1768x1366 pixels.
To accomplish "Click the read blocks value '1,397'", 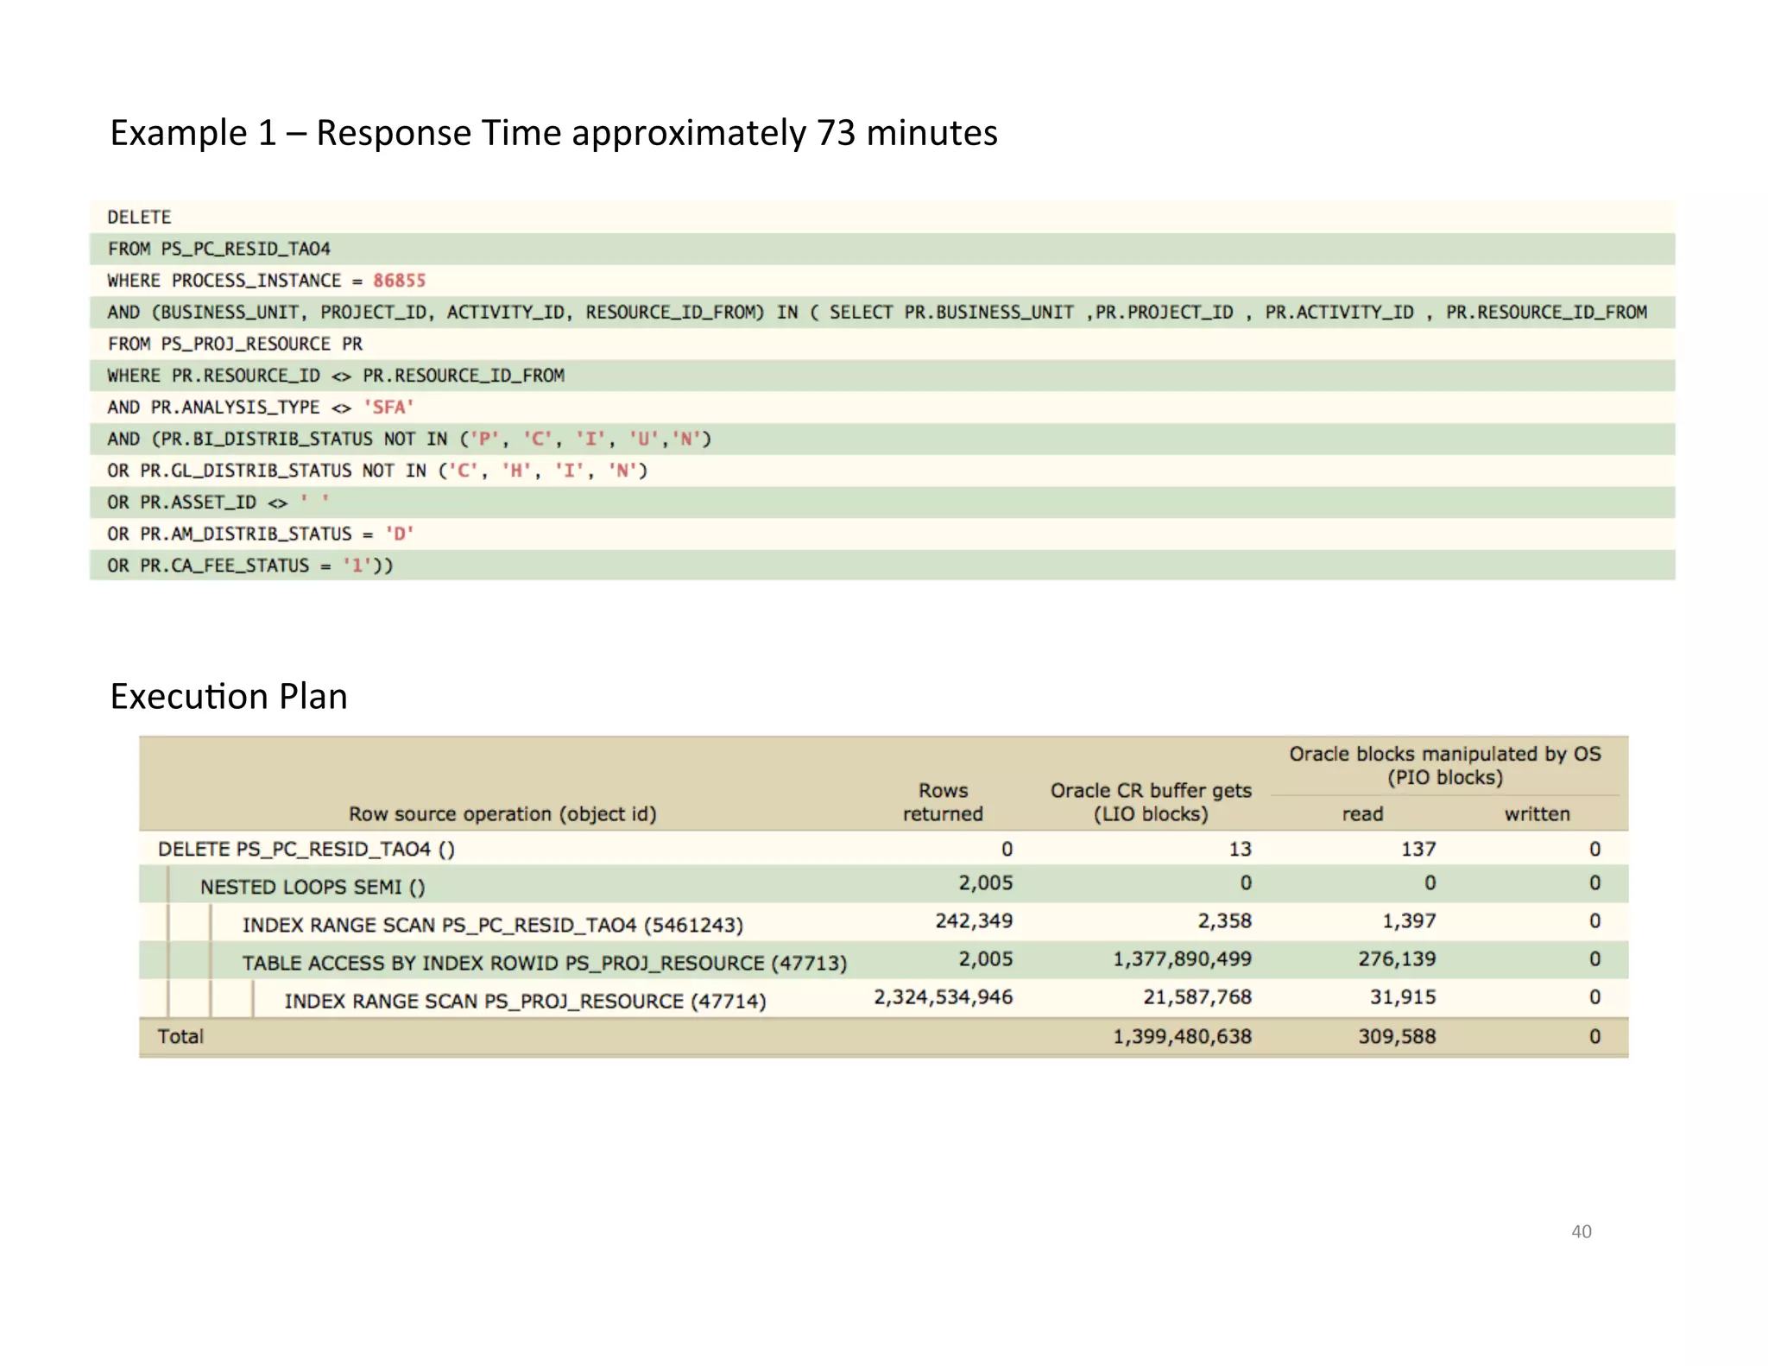I will tap(1409, 921).
